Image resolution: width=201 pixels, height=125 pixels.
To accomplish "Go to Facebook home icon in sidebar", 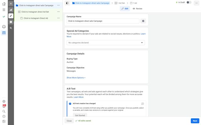I will [4, 4].
